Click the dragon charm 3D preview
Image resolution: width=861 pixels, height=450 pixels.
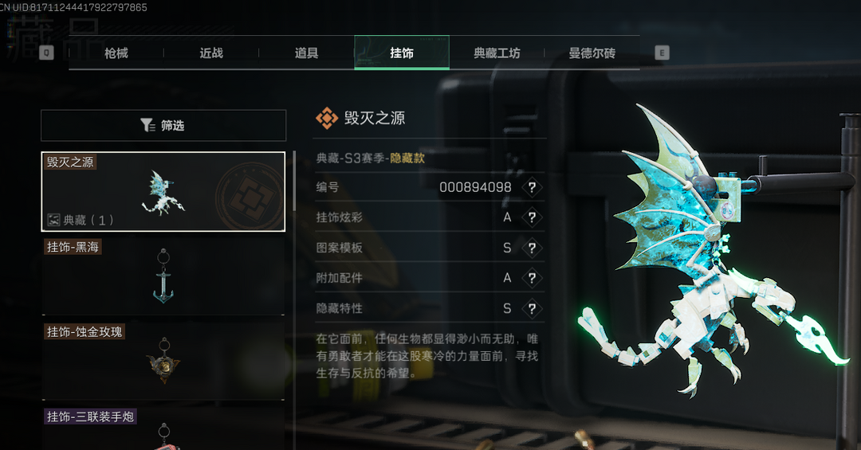(x=714, y=252)
